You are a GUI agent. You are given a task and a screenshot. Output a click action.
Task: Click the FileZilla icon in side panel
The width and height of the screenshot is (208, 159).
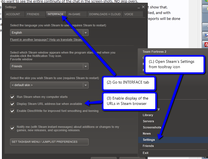click(x=206, y=45)
